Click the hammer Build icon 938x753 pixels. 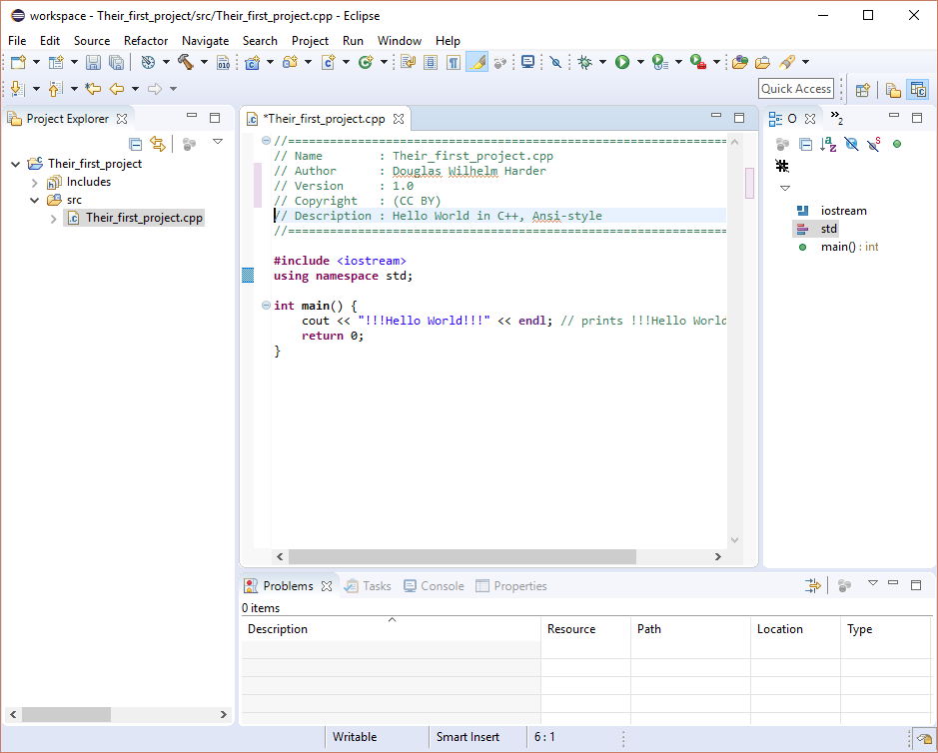(185, 62)
